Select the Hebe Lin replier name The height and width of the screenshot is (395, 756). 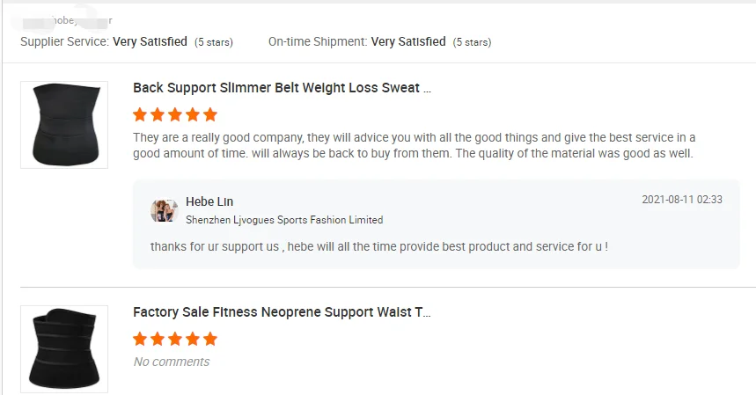209,202
